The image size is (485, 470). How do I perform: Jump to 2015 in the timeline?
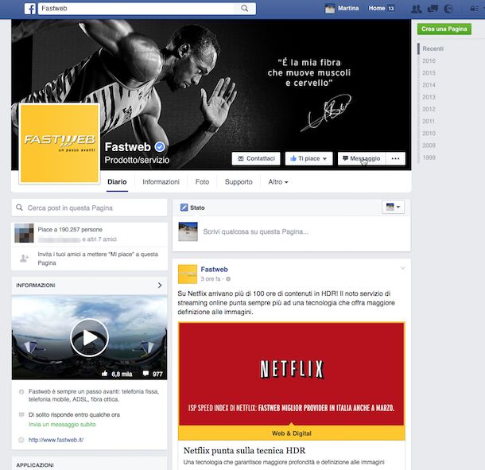pos(429,72)
